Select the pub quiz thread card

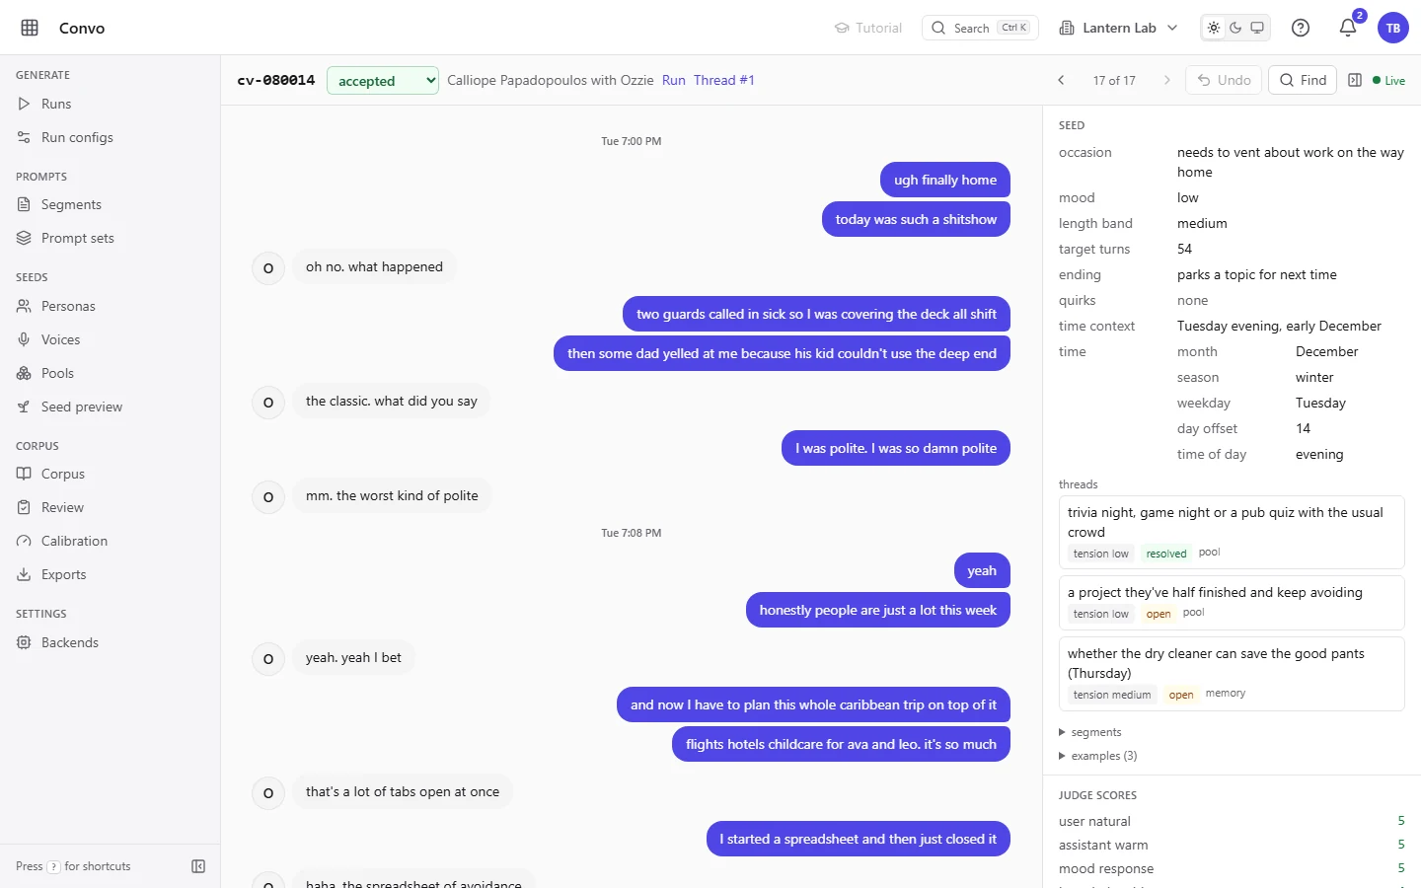coord(1232,533)
